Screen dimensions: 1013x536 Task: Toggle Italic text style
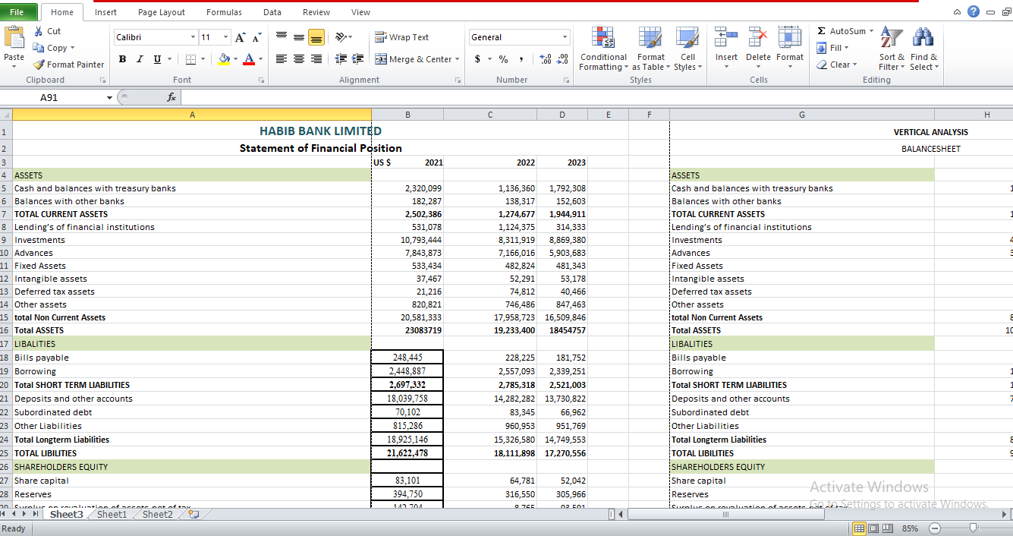pos(140,59)
